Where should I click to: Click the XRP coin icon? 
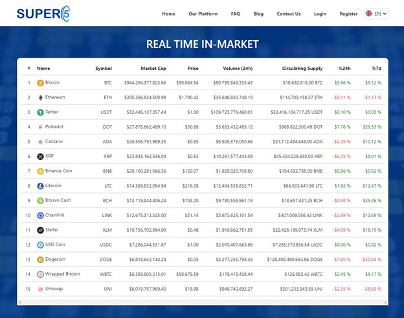click(40, 157)
